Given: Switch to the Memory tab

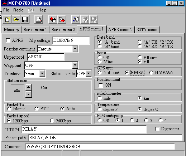Looking at the screenshot, I should [x=11, y=30].
